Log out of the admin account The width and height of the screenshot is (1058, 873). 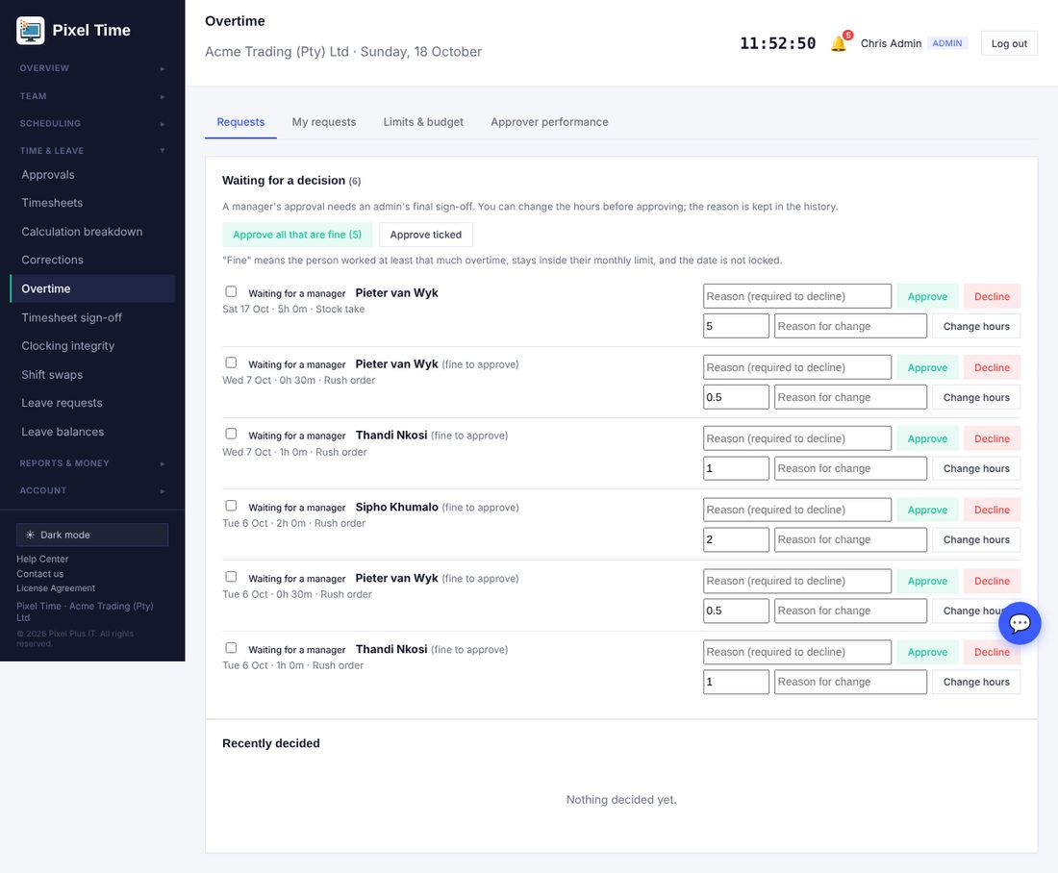tap(1009, 43)
